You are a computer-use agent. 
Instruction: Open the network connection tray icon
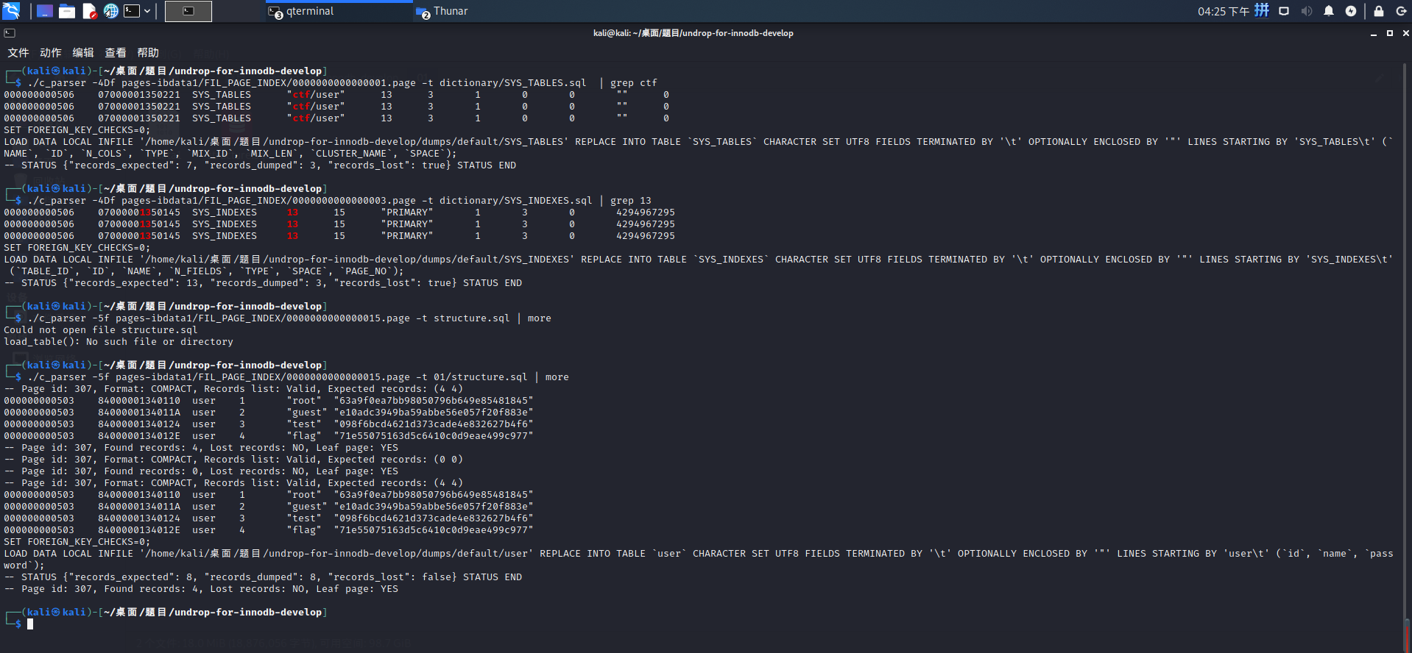[1284, 11]
